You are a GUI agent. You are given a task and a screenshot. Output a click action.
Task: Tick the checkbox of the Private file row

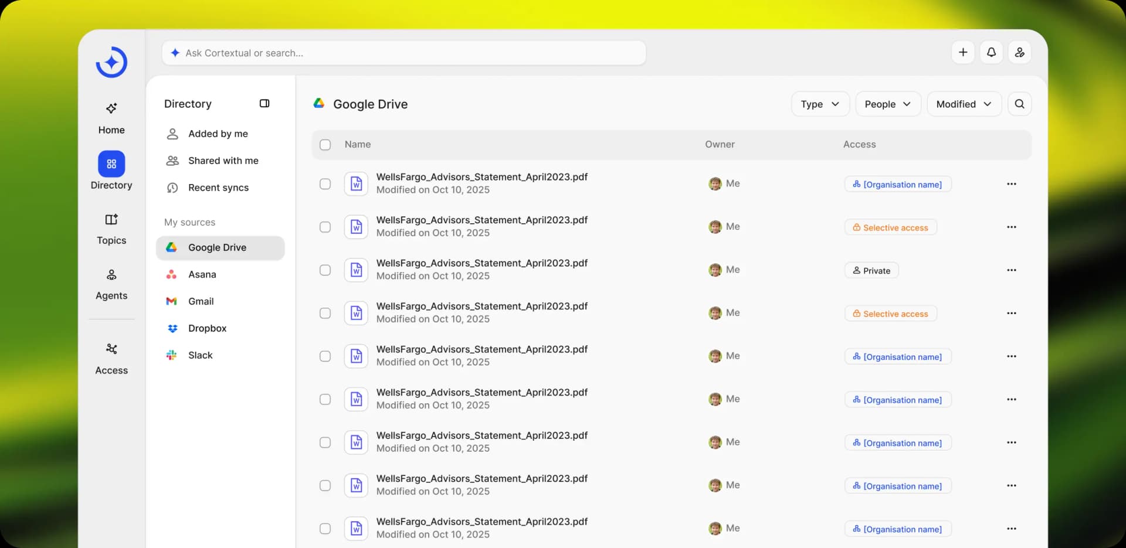coord(325,270)
